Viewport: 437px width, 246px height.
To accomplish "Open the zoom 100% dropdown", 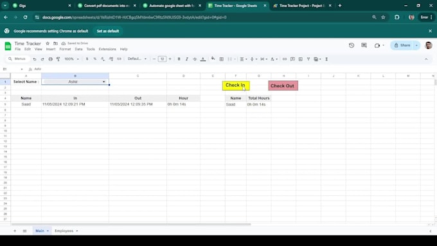I will click(71, 59).
